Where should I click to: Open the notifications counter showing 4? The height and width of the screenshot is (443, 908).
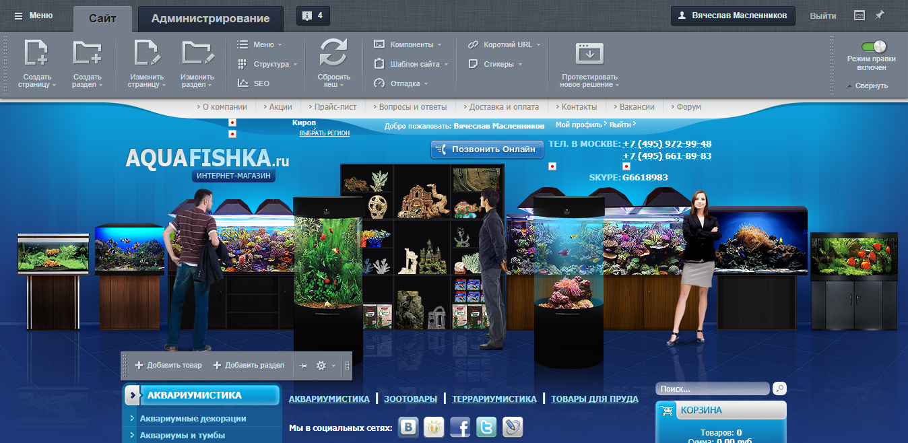313,15
